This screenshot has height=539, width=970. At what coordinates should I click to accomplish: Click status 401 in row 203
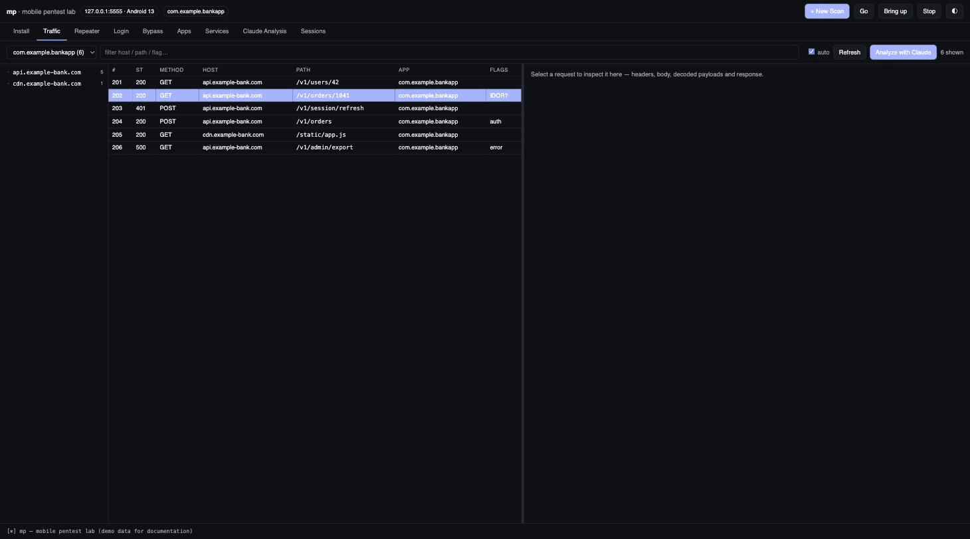click(141, 108)
